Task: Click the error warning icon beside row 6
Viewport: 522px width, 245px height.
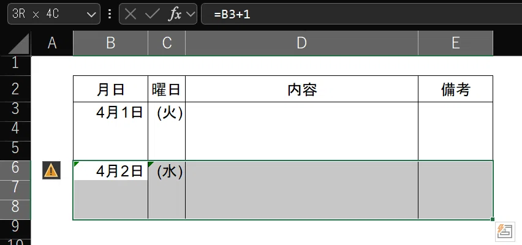Action: [51, 170]
